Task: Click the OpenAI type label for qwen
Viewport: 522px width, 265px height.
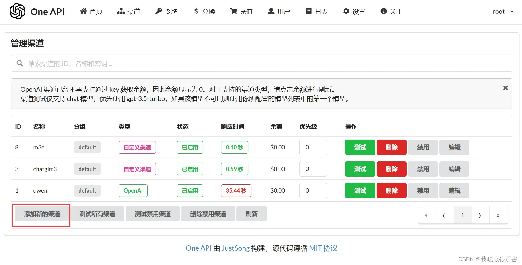Action: pyautogui.click(x=133, y=190)
